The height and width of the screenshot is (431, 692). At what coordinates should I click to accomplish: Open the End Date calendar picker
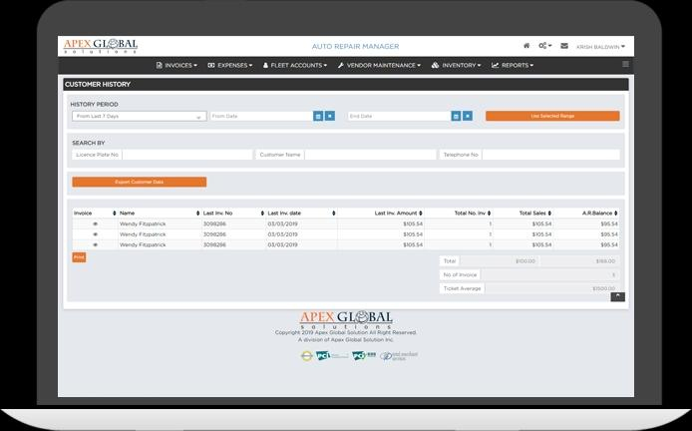456,116
